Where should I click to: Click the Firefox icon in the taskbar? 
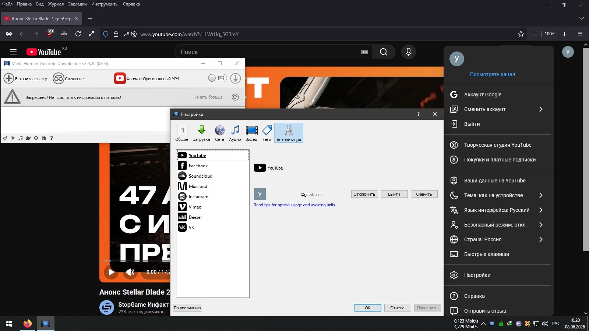click(x=27, y=324)
